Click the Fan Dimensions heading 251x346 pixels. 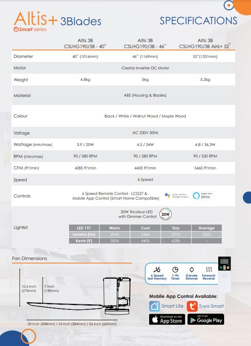pos(29,258)
